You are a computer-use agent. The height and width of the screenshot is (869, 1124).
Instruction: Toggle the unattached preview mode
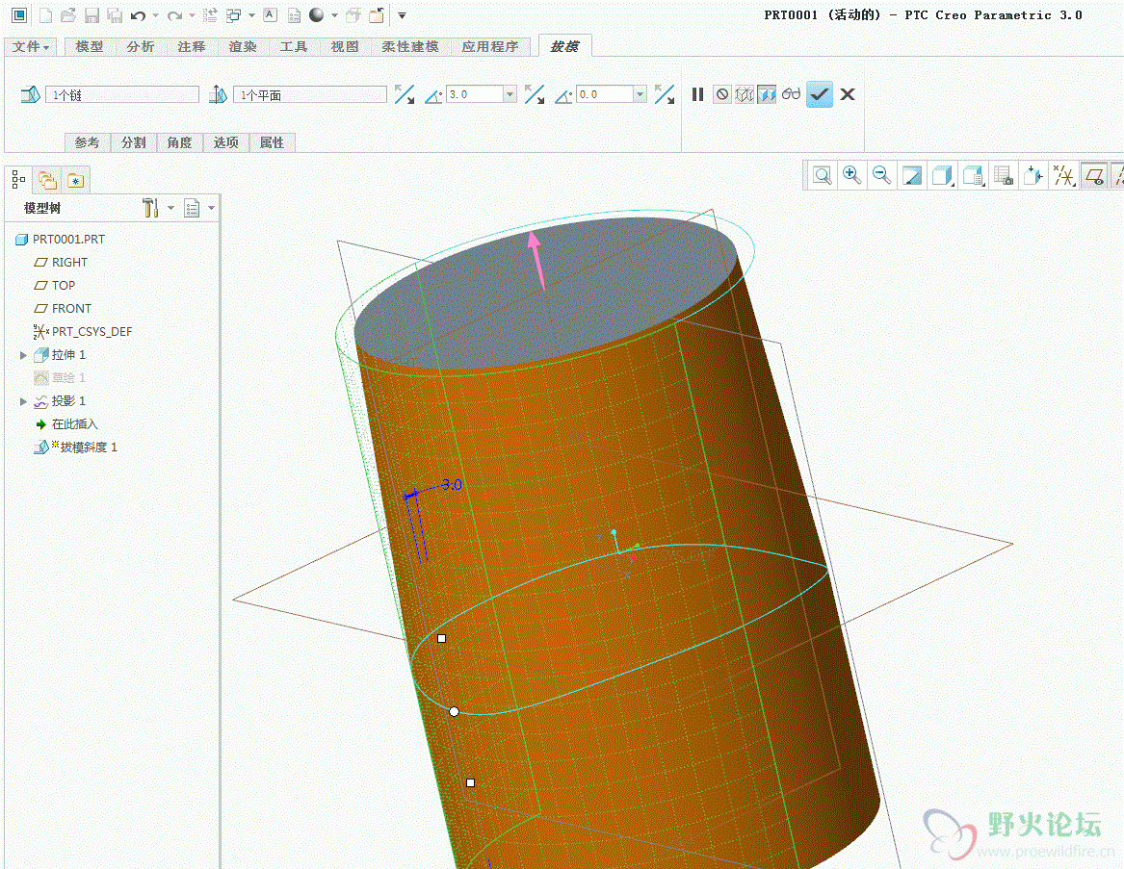coord(745,94)
